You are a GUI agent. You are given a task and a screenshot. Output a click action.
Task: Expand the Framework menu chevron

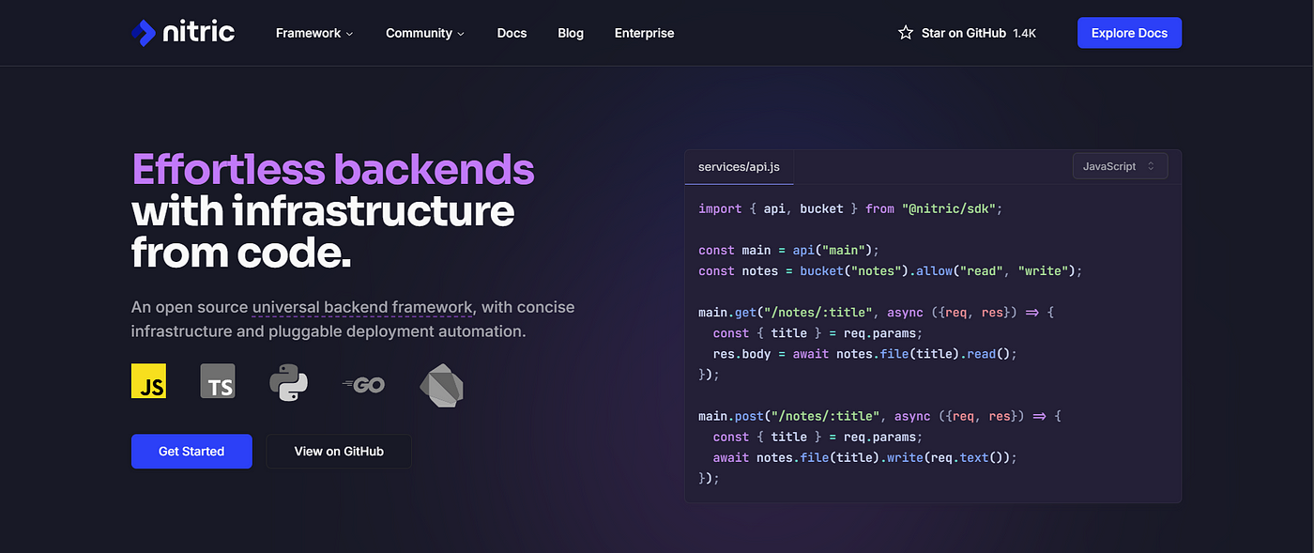pyautogui.click(x=350, y=34)
